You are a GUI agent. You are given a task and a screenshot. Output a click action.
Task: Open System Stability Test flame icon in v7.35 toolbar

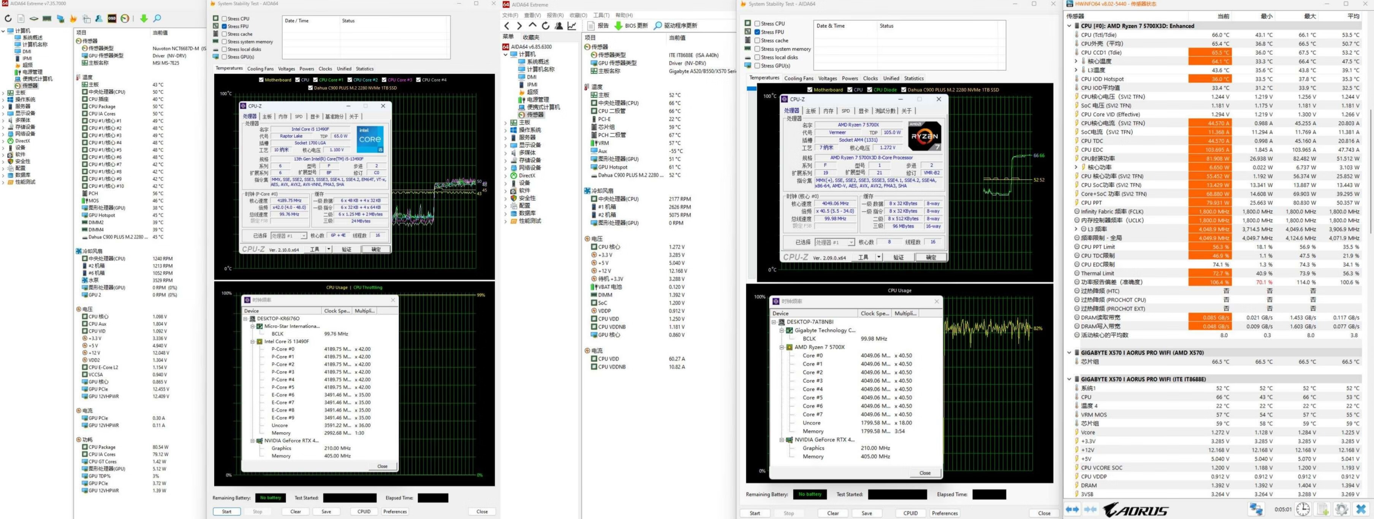[73, 19]
